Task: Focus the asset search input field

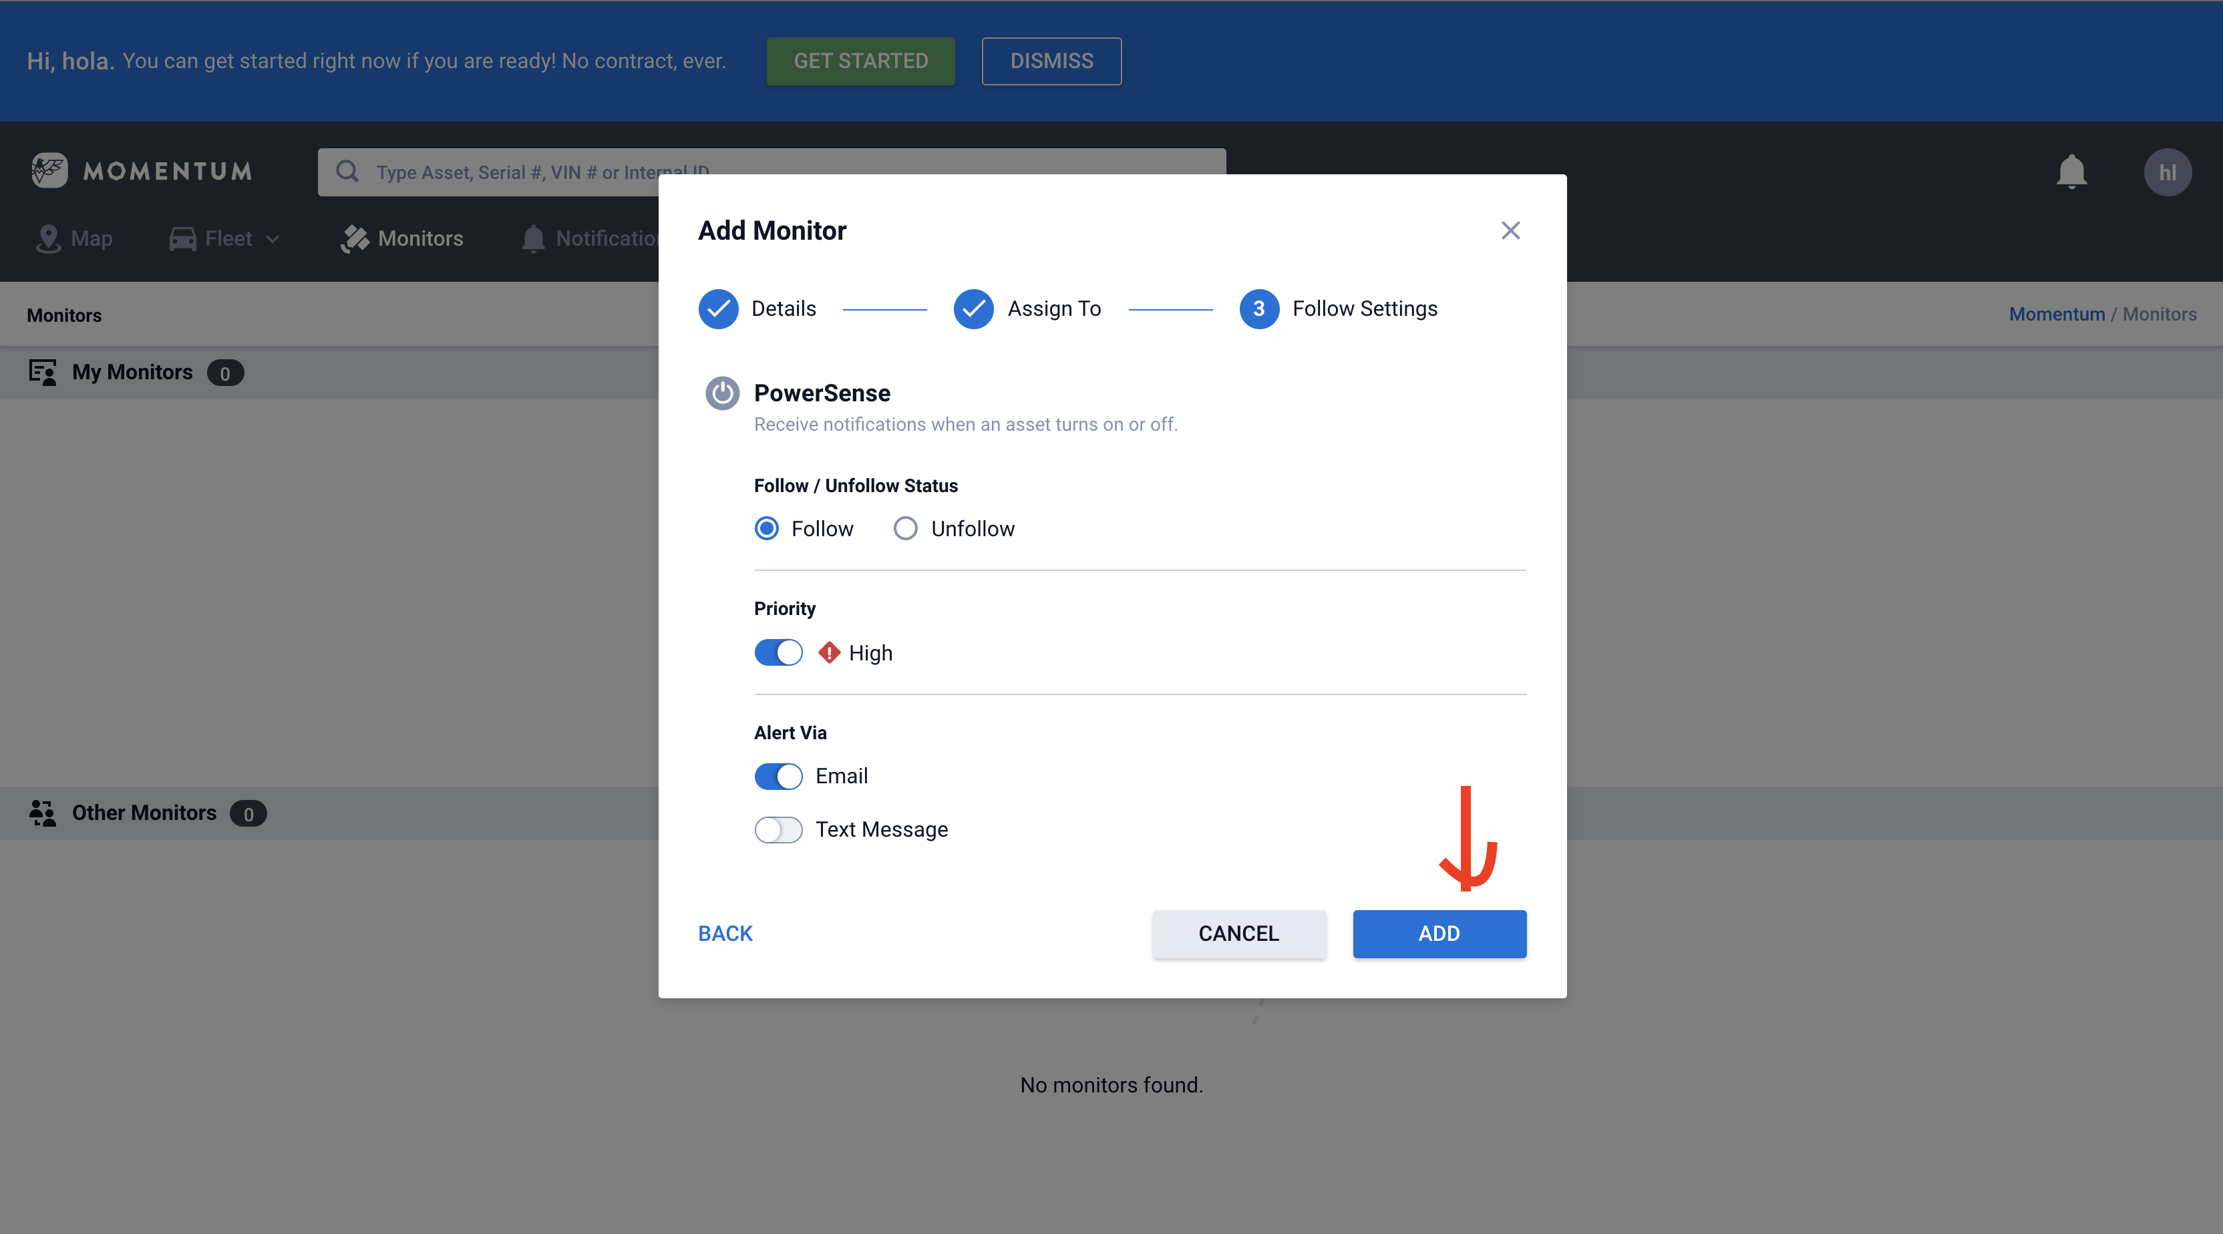Action: coord(518,172)
